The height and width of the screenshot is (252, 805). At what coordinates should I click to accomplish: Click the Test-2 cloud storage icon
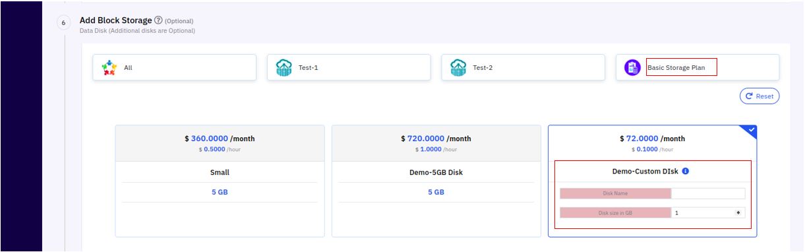point(458,67)
